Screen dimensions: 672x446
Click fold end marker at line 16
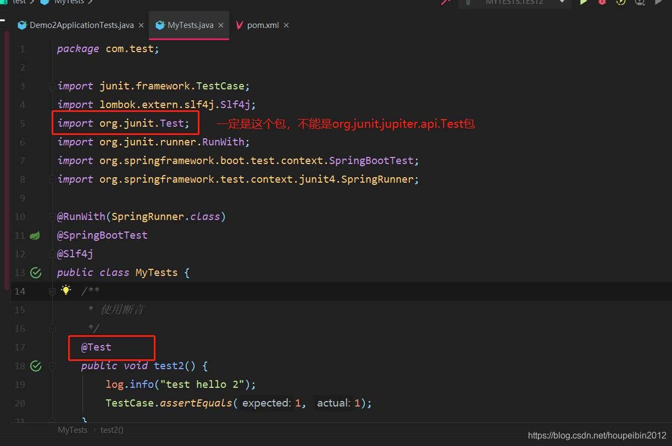point(52,329)
